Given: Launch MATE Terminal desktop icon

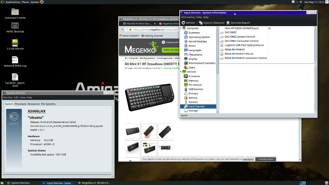Looking at the screenshot, I should [x=15, y=28].
